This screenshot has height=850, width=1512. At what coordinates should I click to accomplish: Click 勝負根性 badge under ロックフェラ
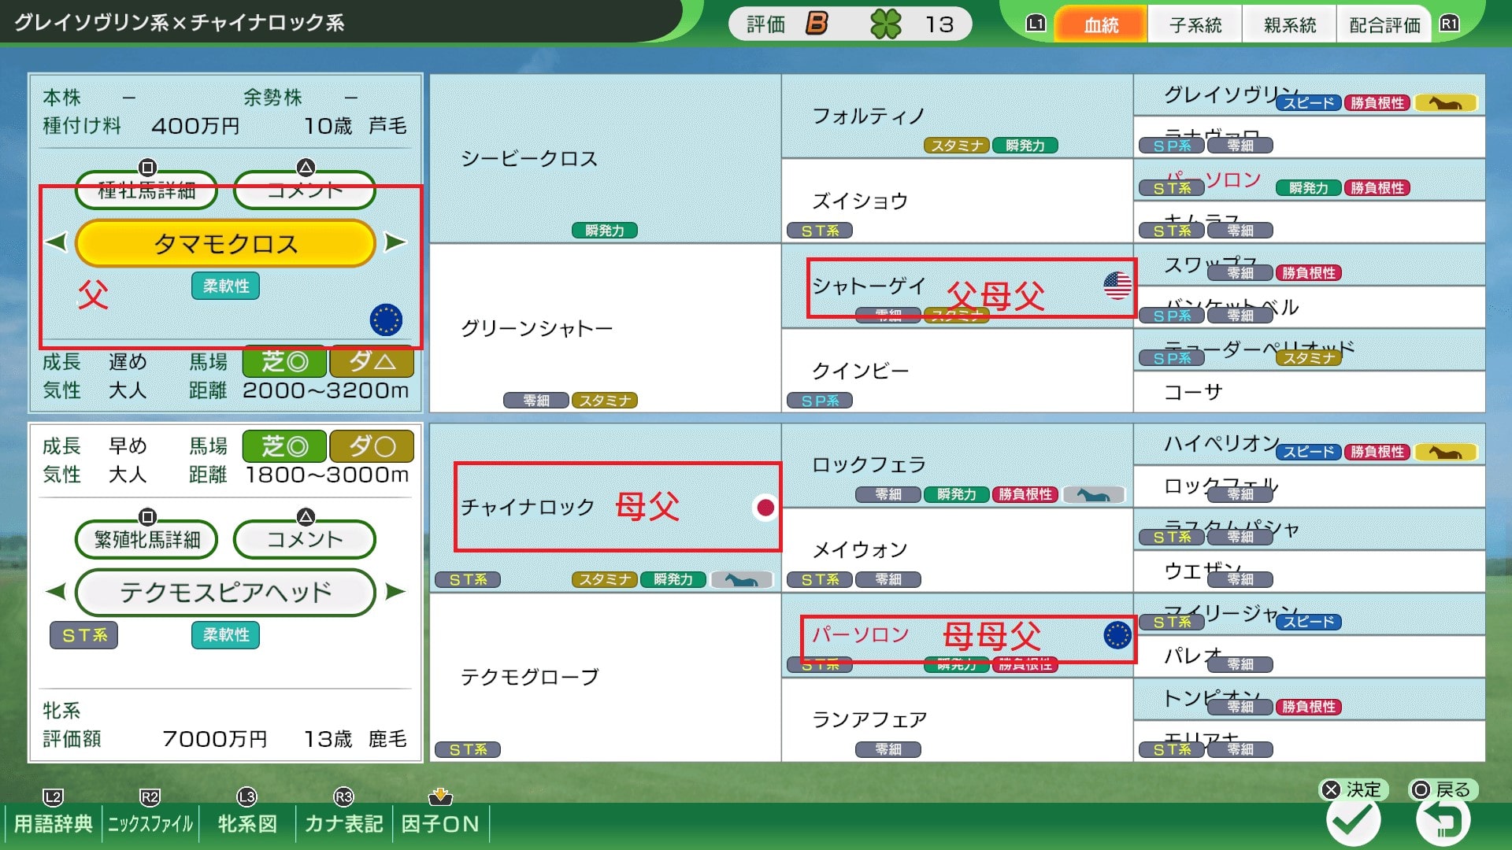pyautogui.click(x=1025, y=494)
